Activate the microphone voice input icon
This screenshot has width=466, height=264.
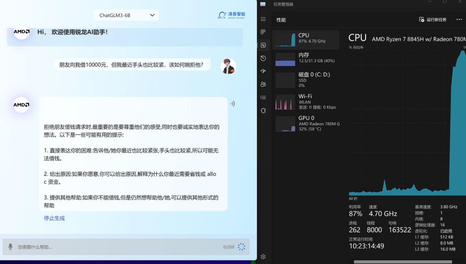[x=10, y=247]
